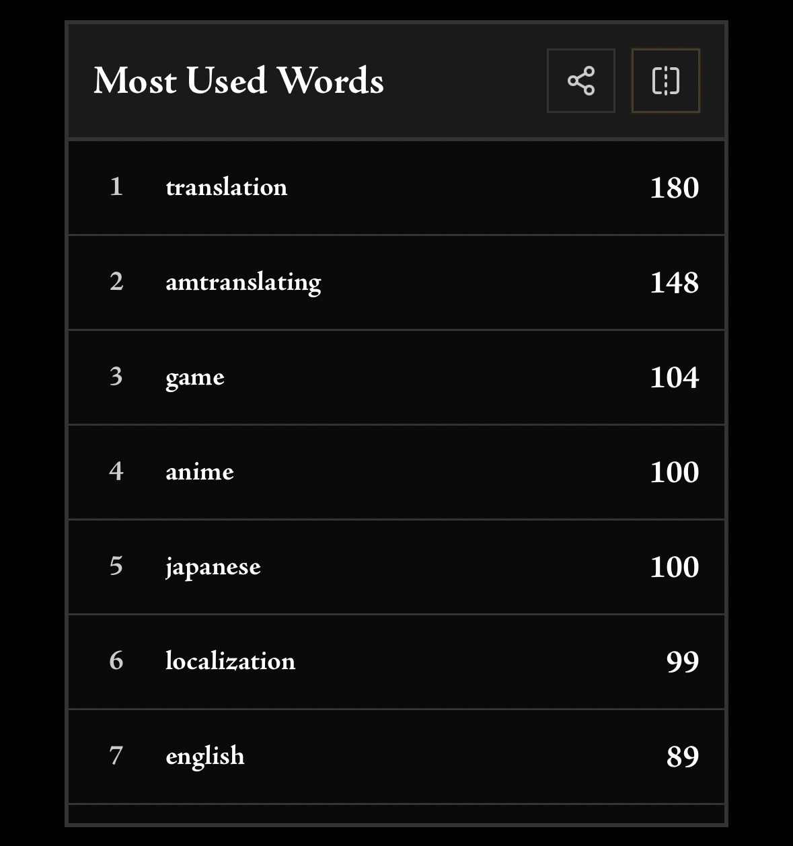Click the share icon button
The image size is (793, 846).
point(581,81)
